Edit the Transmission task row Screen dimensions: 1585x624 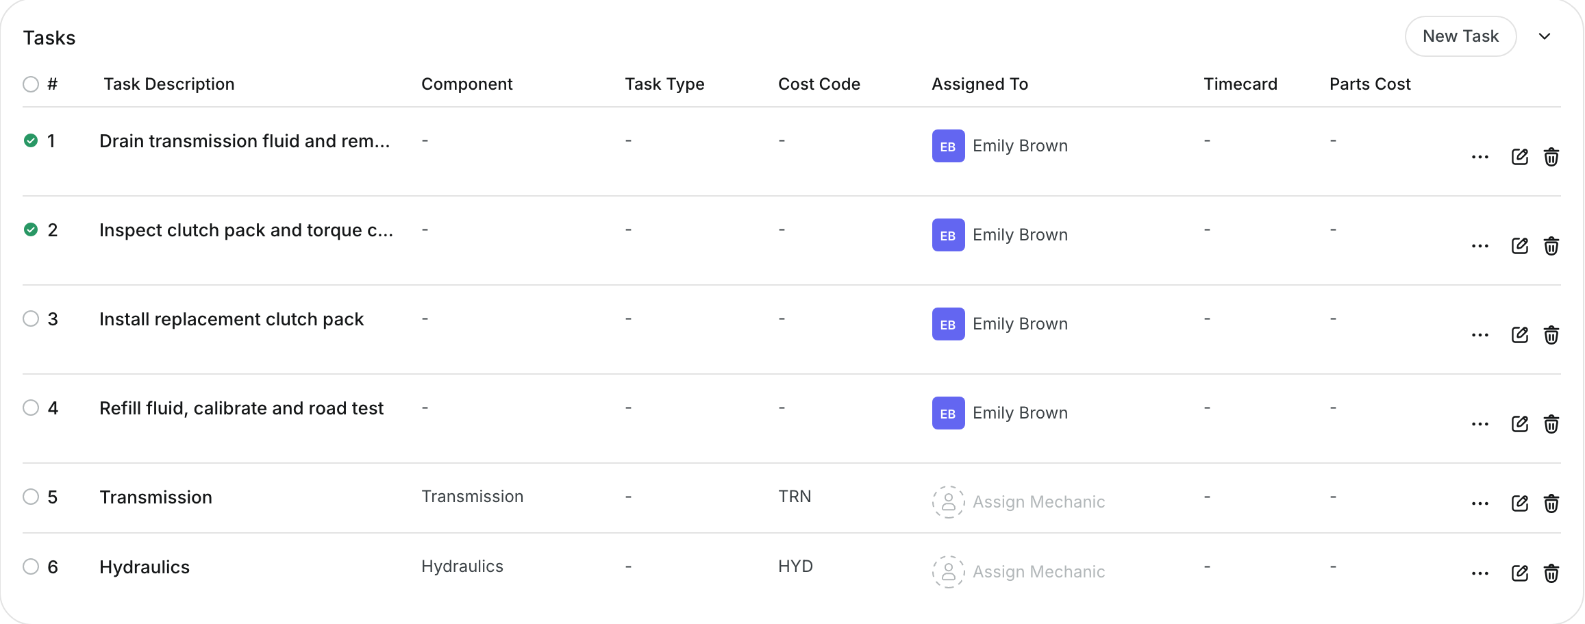[x=1519, y=503]
